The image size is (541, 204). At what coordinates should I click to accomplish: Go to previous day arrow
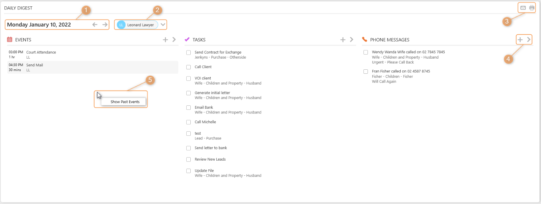(x=95, y=25)
